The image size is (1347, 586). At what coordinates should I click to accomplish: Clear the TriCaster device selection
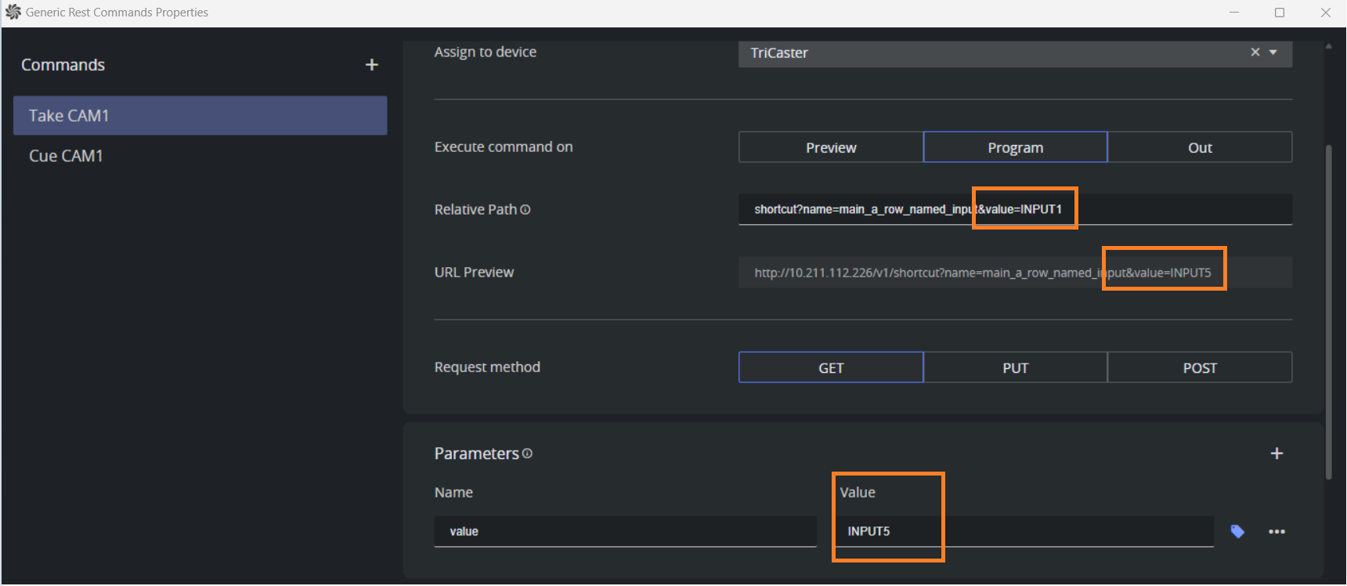1255,52
